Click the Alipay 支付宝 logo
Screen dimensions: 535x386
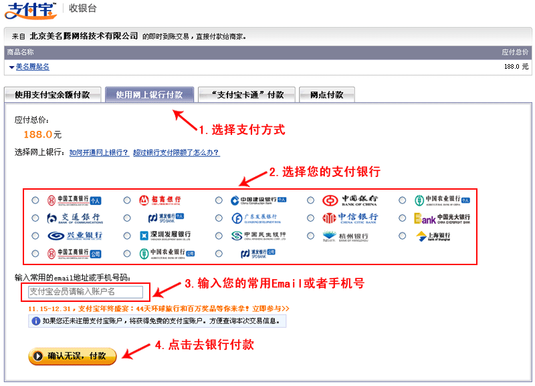pyautogui.click(x=30, y=10)
